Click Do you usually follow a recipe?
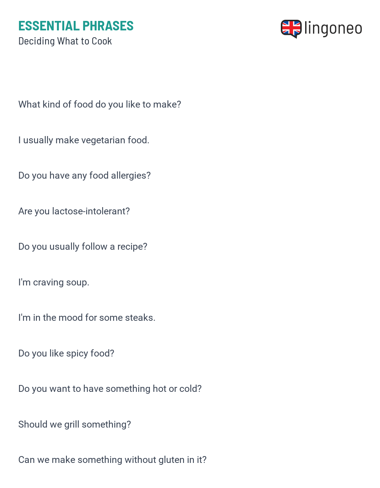 coord(83,247)
